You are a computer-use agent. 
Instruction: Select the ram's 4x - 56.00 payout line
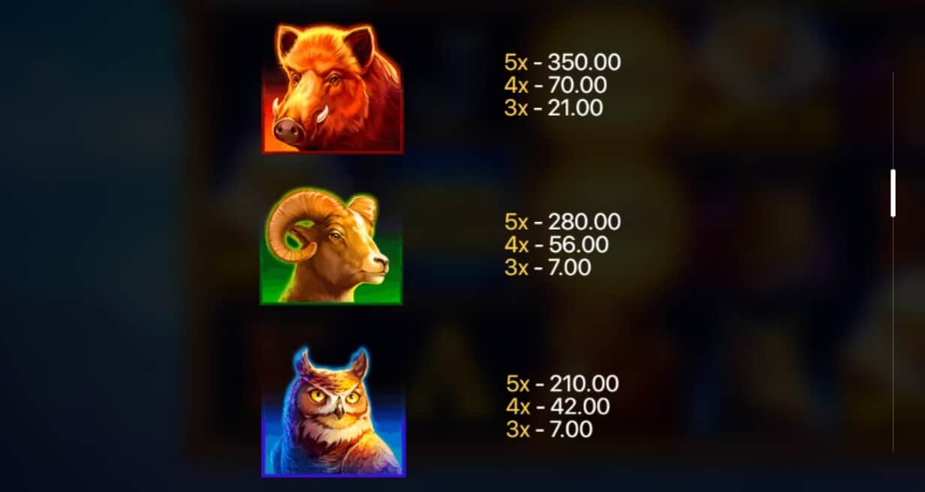click(x=556, y=244)
